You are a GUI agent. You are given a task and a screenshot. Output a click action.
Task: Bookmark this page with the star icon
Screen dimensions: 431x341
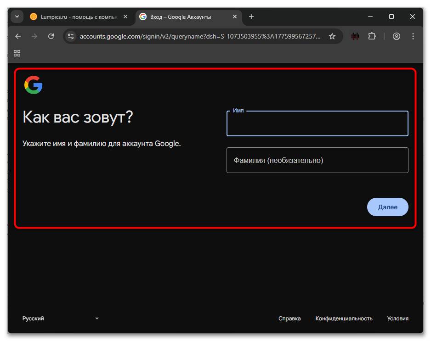(332, 36)
